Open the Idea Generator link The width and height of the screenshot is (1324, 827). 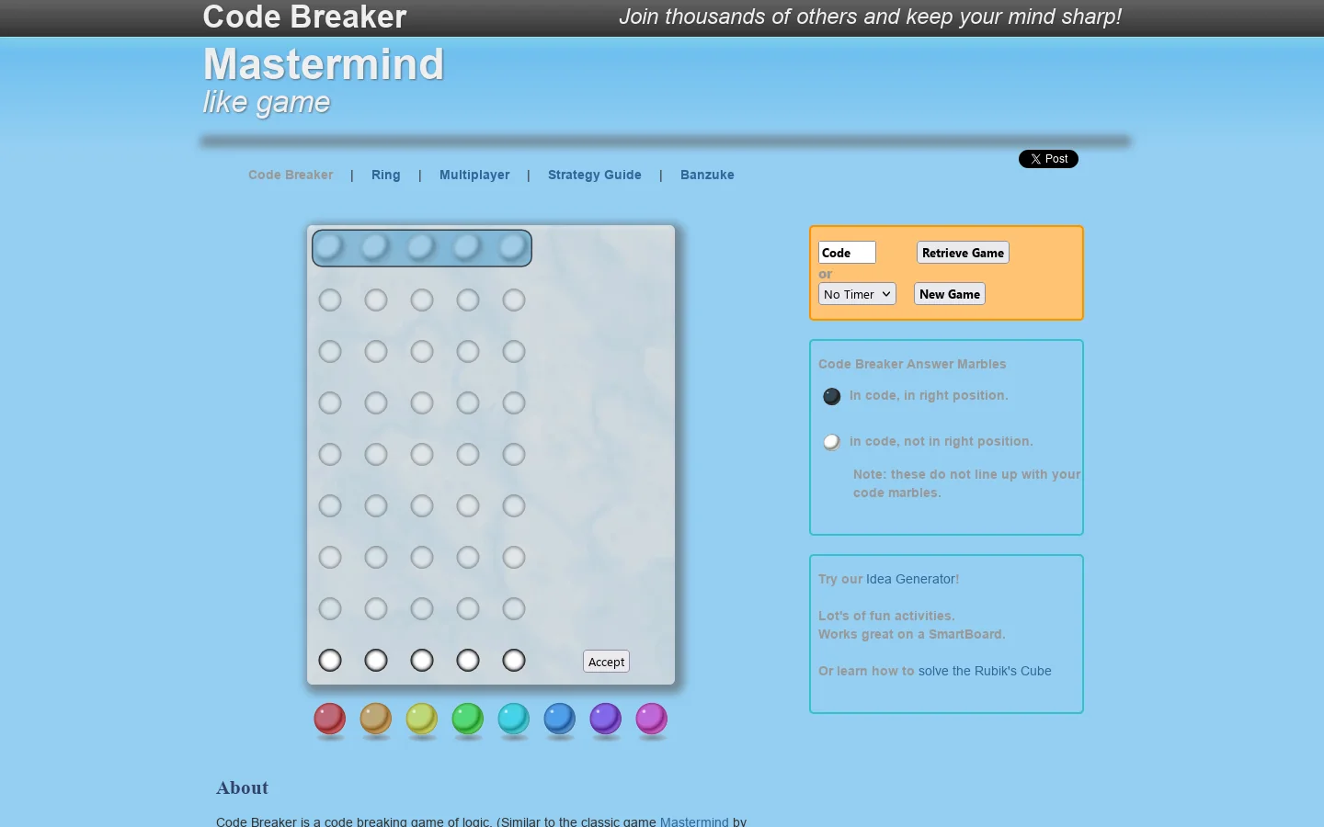(x=910, y=579)
